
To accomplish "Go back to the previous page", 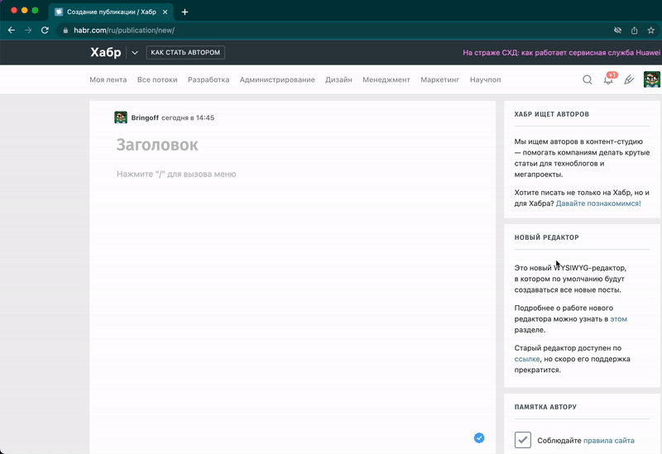I will pyautogui.click(x=12, y=31).
